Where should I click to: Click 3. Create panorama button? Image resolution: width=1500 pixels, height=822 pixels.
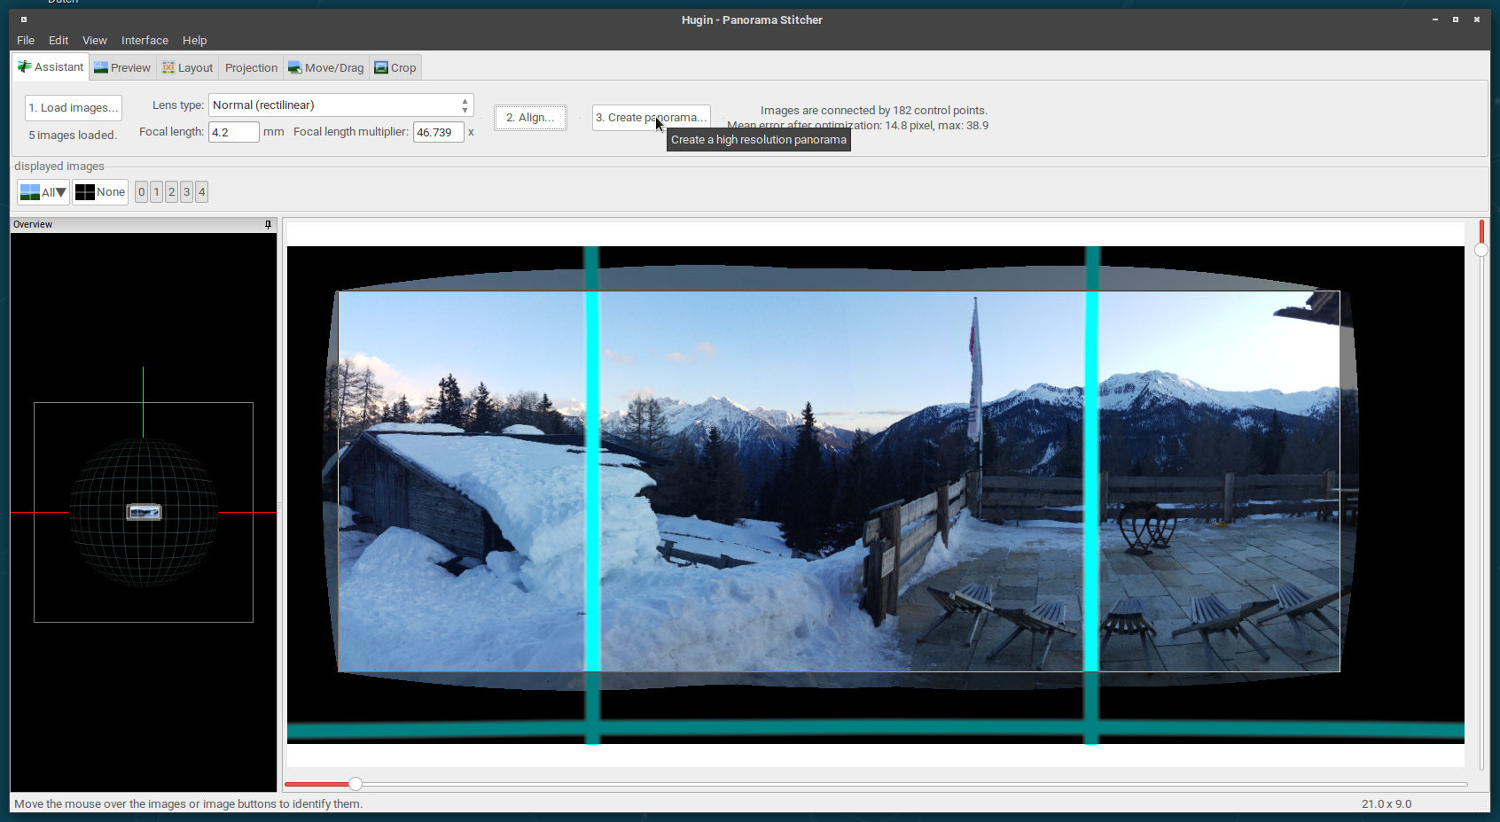click(651, 117)
